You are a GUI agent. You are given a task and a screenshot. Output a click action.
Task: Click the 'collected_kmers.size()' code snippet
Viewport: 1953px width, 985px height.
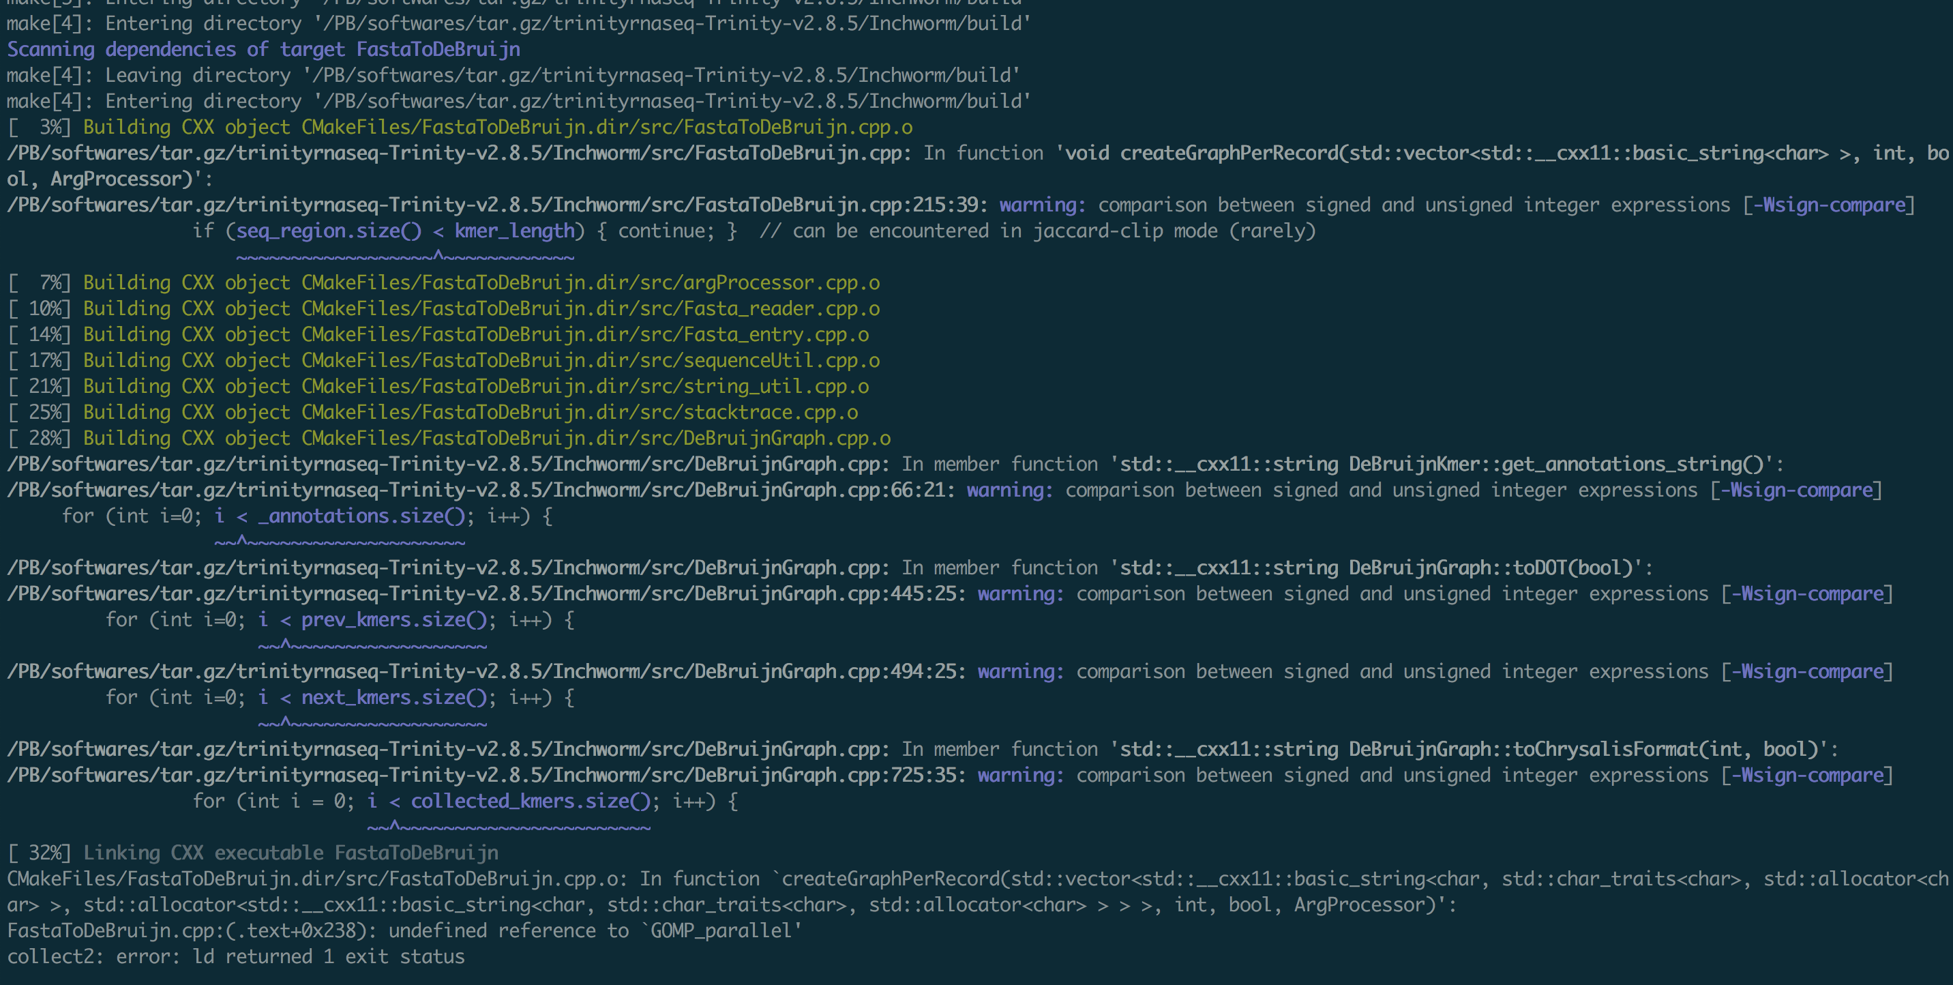click(530, 801)
